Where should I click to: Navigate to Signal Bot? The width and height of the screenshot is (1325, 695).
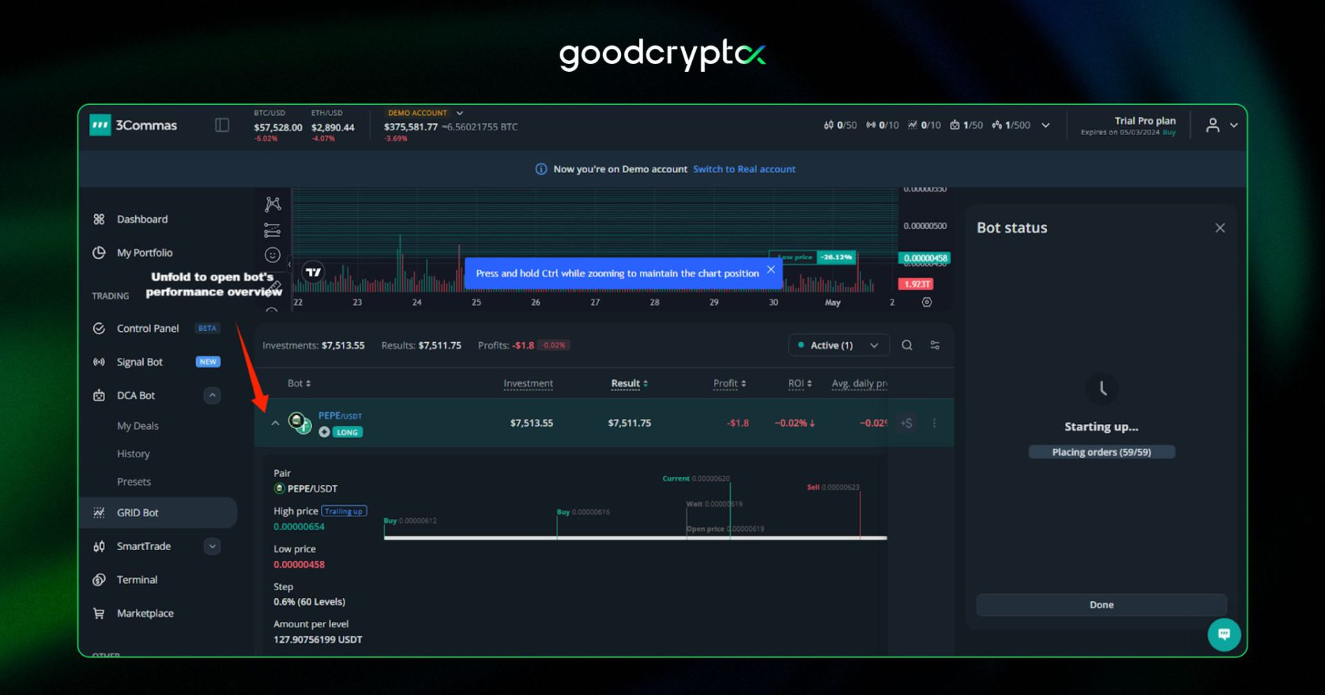(139, 362)
